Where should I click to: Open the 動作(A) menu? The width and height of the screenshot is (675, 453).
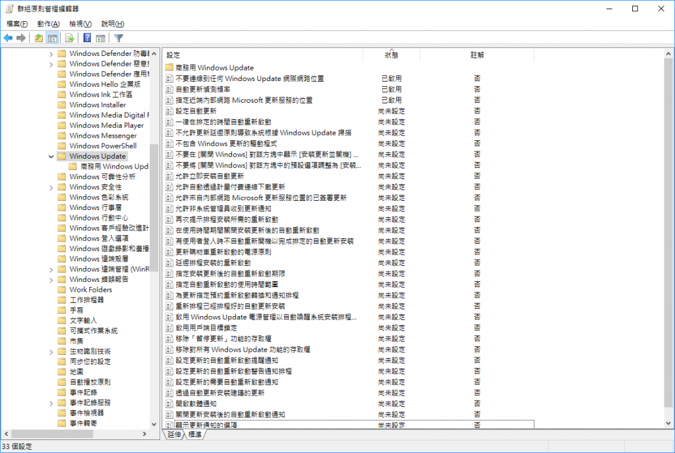coord(48,24)
